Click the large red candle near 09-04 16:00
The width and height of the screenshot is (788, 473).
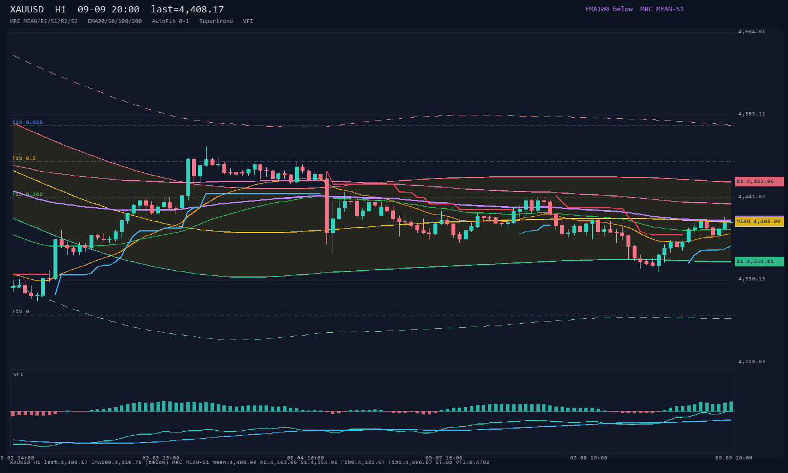(327, 206)
